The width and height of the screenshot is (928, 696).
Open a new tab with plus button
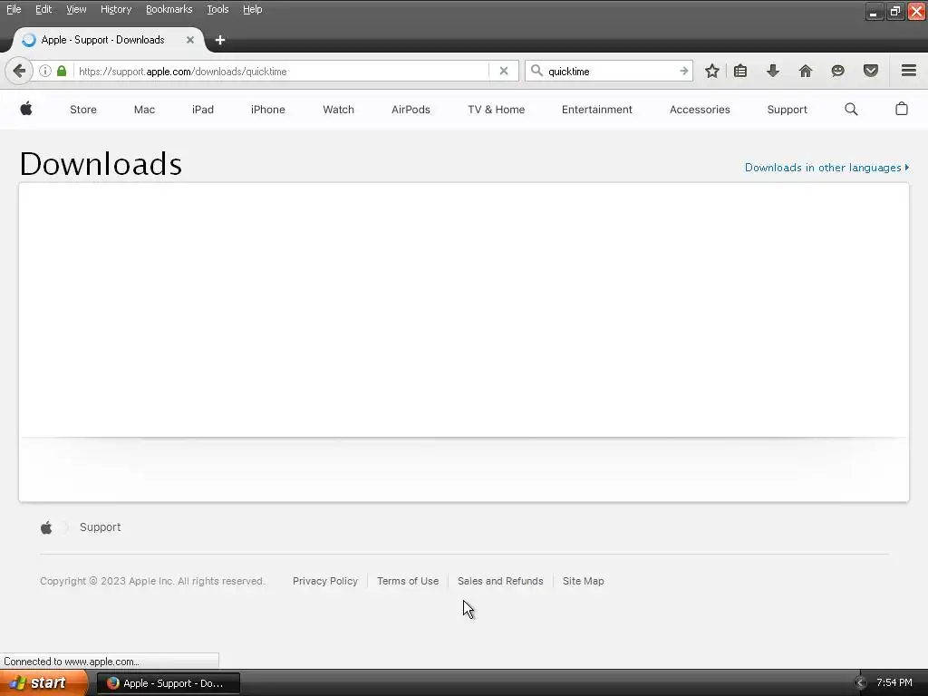[220, 40]
